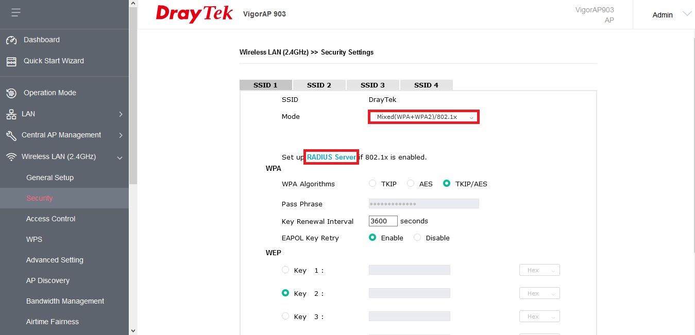
Task: Click the Wireless LAN wifi icon
Action: pos(11,157)
